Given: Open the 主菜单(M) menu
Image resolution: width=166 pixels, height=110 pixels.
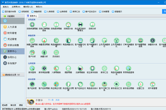Looking at the screenshot, I should (x=16, y=7).
